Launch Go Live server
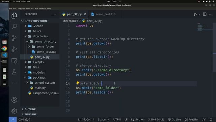Screen dimensions: 216x122 pos(174,120)
